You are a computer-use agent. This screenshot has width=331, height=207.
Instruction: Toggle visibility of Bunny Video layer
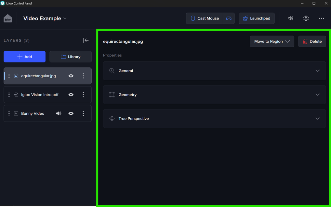tap(71, 113)
